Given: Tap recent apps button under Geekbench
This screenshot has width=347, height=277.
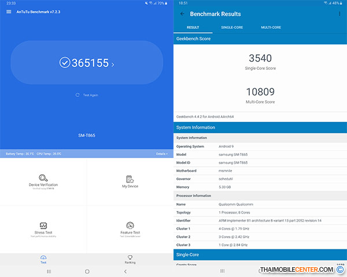Looking at the screenshot, I should [x=223, y=271].
